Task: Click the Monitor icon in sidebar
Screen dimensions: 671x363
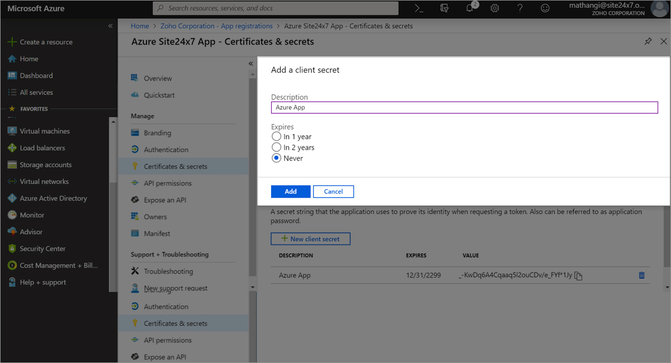Action: [12, 215]
